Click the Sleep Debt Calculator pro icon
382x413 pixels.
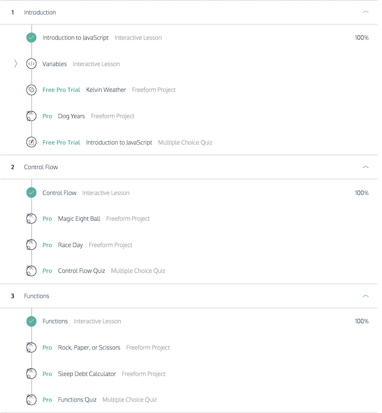pyautogui.click(x=31, y=374)
